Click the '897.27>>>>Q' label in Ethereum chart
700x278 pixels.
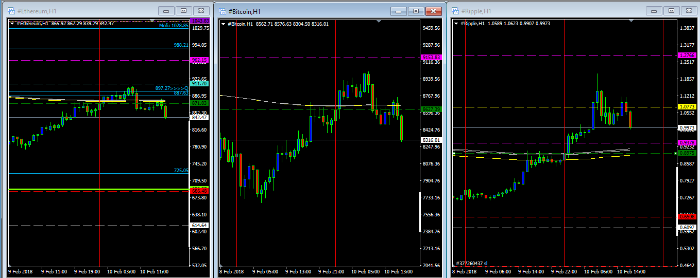[x=172, y=88]
